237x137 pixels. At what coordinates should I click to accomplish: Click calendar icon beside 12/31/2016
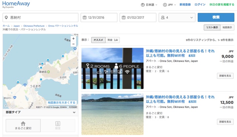pos(84,17)
